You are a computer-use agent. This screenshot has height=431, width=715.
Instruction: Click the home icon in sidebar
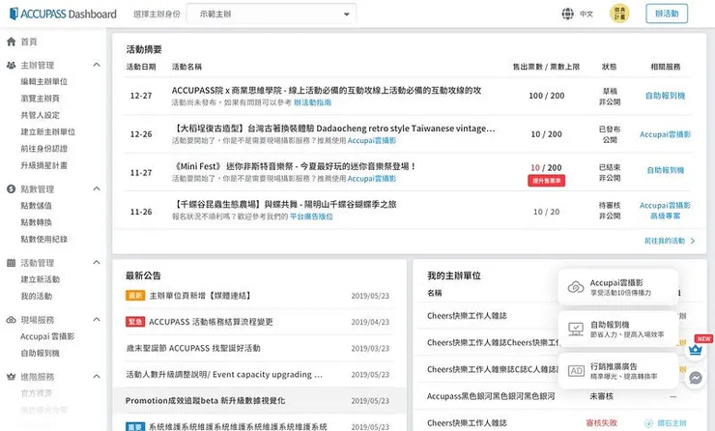point(11,42)
